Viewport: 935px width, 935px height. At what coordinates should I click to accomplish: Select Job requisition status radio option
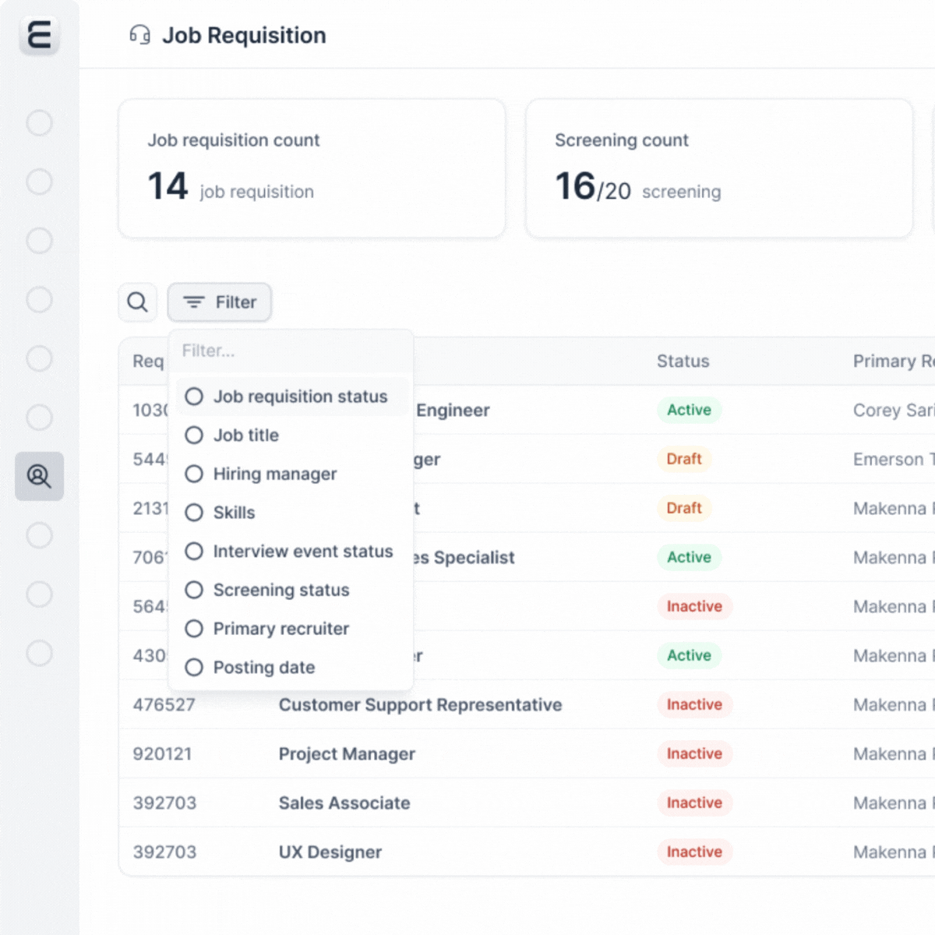click(x=194, y=397)
